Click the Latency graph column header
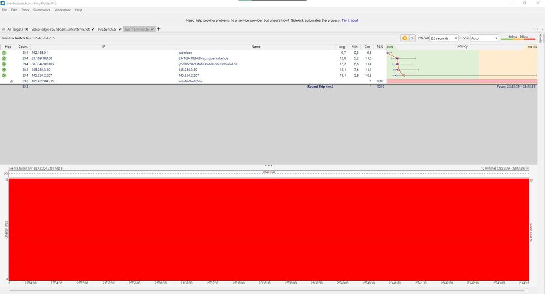This screenshot has height=294, width=545. point(462,46)
